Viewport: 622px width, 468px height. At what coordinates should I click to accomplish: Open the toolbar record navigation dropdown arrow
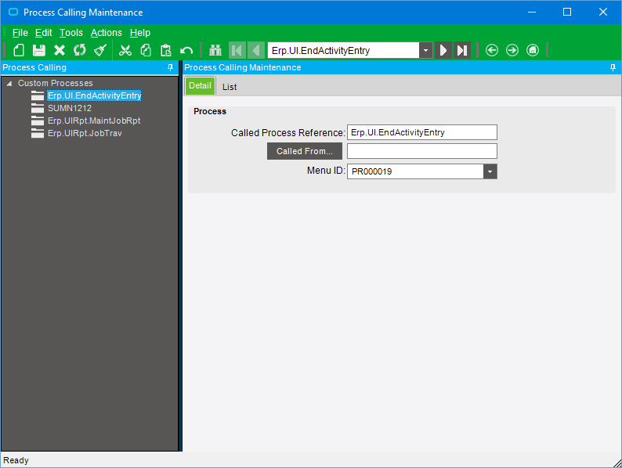(x=425, y=50)
